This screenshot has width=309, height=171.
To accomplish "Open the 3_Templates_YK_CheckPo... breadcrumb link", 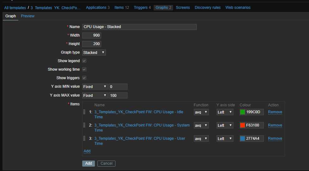I will click(x=55, y=8).
